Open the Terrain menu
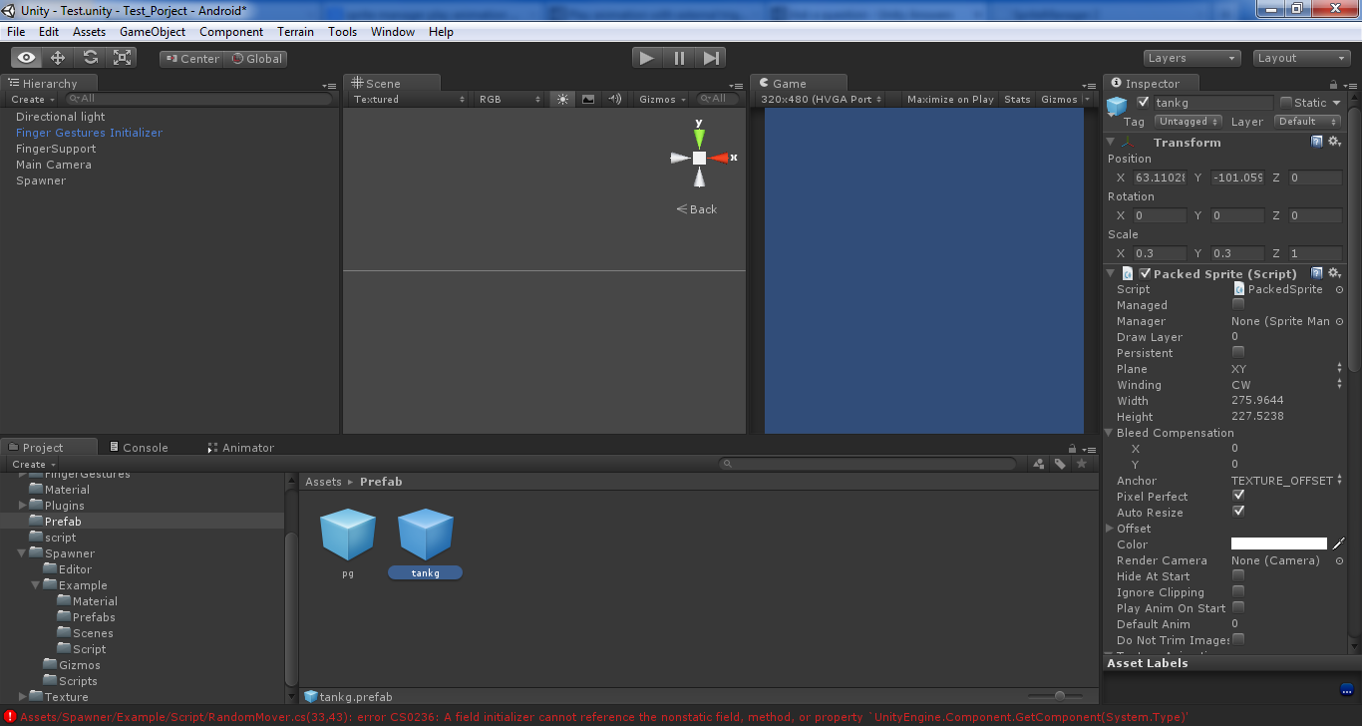 coord(295,32)
